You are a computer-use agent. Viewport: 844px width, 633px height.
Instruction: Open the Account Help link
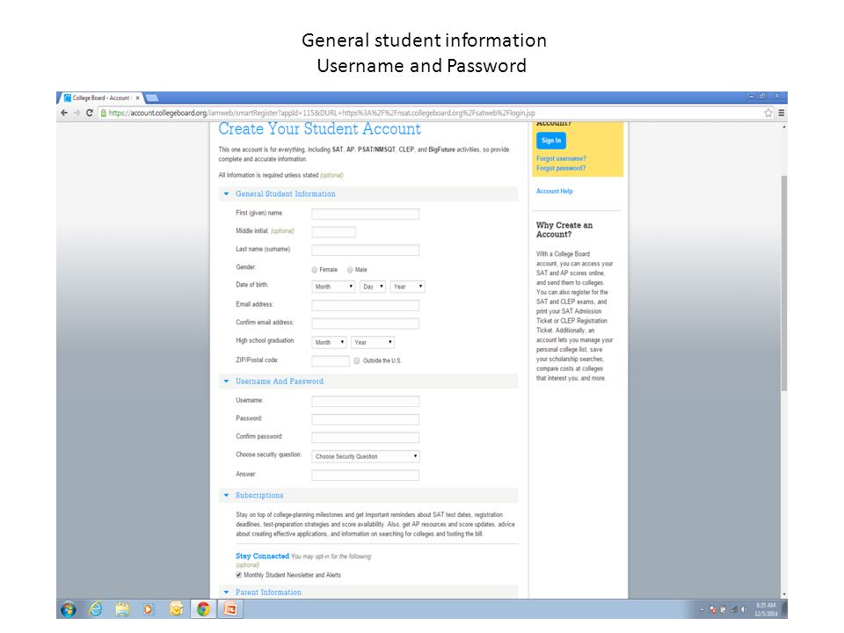(555, 191)
